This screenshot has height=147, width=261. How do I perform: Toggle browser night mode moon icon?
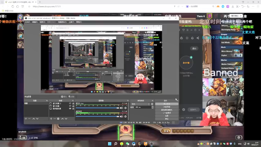pyautogui.click(x=248, y=6)
